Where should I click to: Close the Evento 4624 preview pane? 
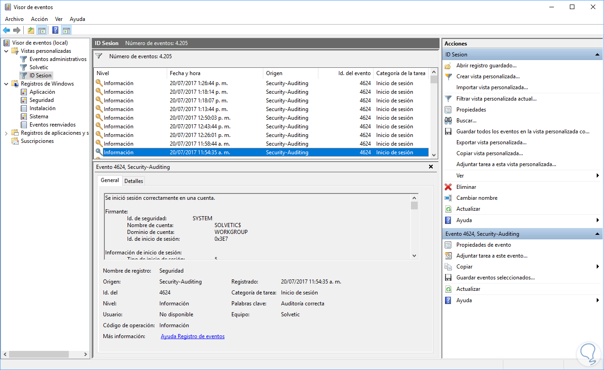(x=431, y=167)
